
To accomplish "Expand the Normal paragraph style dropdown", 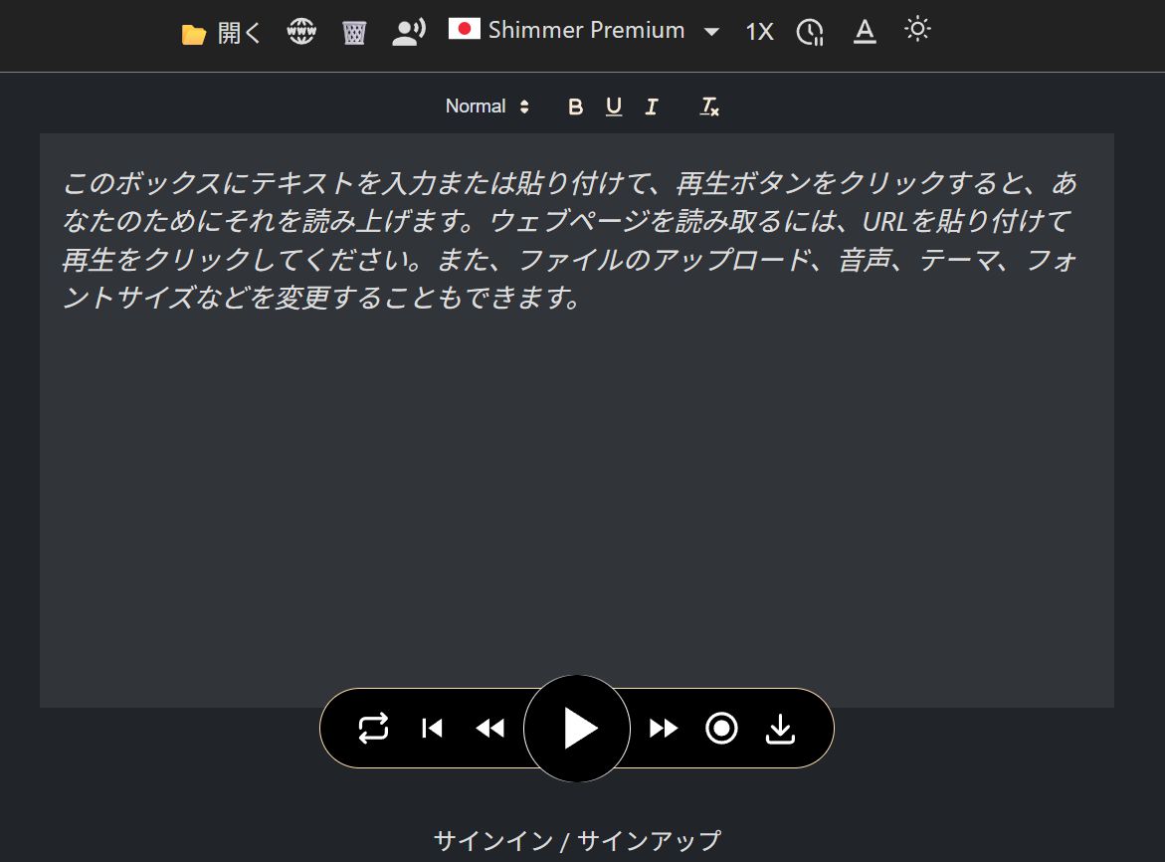I will click(487, 107).
